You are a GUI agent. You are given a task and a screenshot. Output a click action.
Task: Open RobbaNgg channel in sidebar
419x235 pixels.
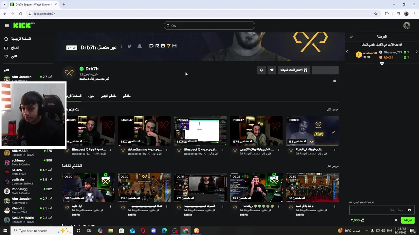(27, 191)
